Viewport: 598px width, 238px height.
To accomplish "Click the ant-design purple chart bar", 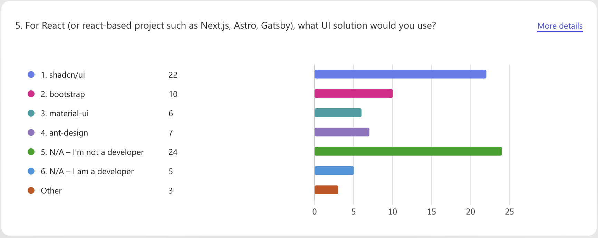I will pyautogui.click(x=341, y=132).
